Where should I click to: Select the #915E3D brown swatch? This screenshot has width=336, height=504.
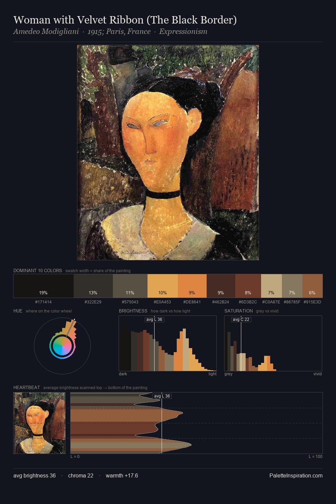click(x=312, y=286)
